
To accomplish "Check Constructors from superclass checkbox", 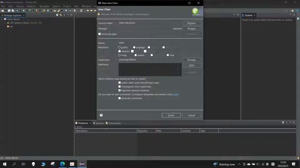I will tap(120, 86).
